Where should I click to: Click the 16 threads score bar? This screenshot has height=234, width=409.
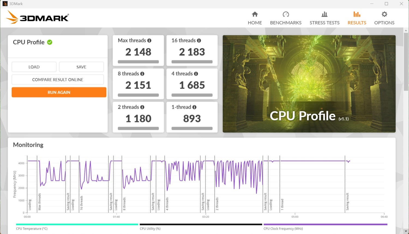point(192,62)
